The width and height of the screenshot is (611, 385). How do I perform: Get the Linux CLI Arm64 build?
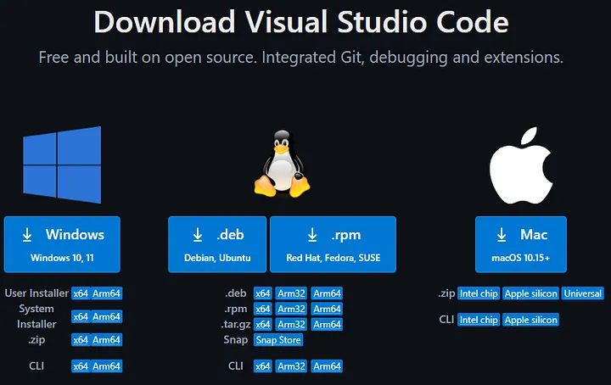[327, 366]
